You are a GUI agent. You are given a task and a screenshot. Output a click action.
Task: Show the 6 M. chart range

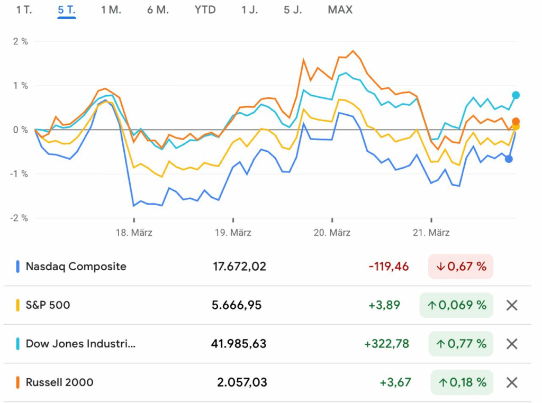tap(158, 10)
